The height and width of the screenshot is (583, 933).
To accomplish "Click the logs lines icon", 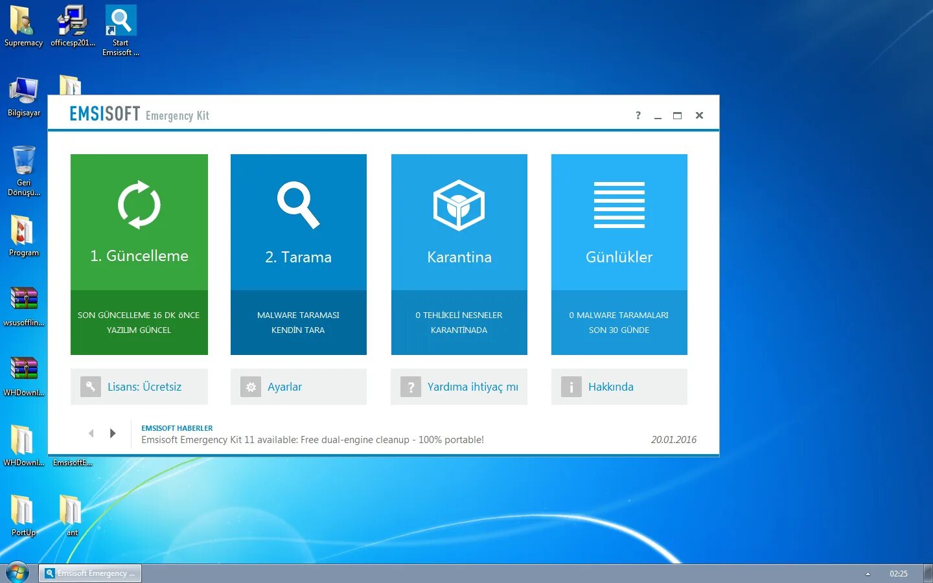I will click(619, 205).
